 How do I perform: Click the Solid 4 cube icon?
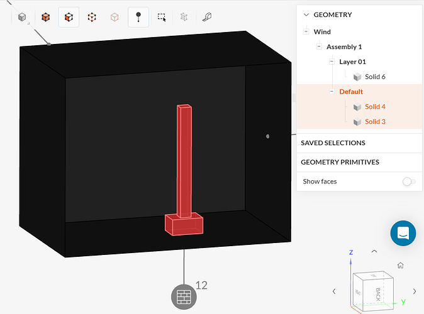[x=357, y=107]
